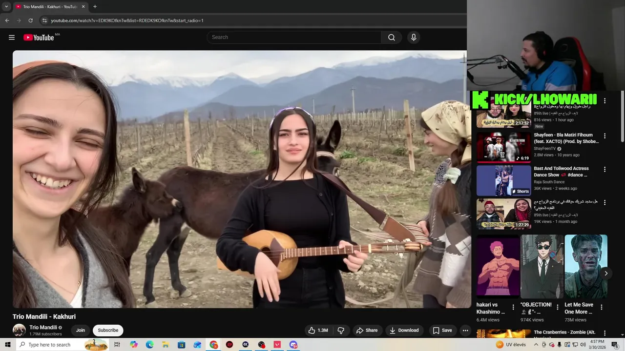Open Trio Mandili channel avatar
625x351 pixels.
19,330
